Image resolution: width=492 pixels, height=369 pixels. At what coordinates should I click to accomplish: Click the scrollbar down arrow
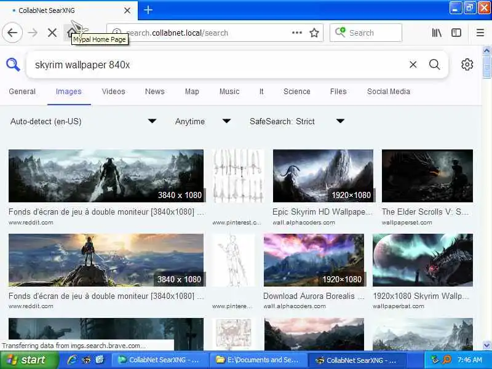click(x=486, y=346)
